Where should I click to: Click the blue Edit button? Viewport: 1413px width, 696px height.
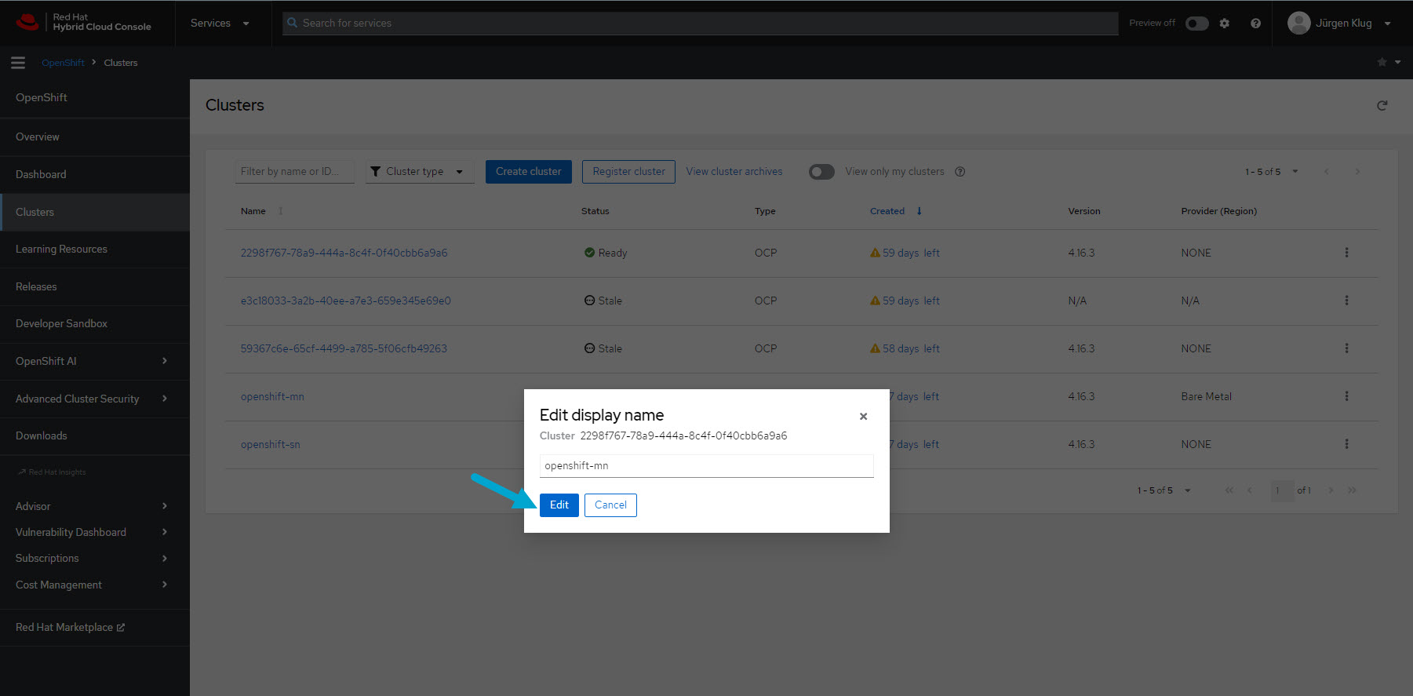tap(559, 505)
